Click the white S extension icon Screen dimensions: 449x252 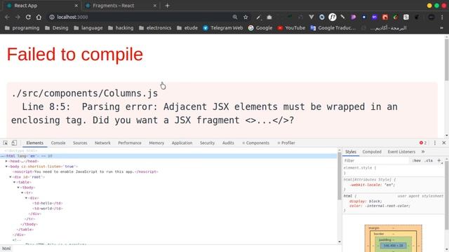click(x=406, y=17)
